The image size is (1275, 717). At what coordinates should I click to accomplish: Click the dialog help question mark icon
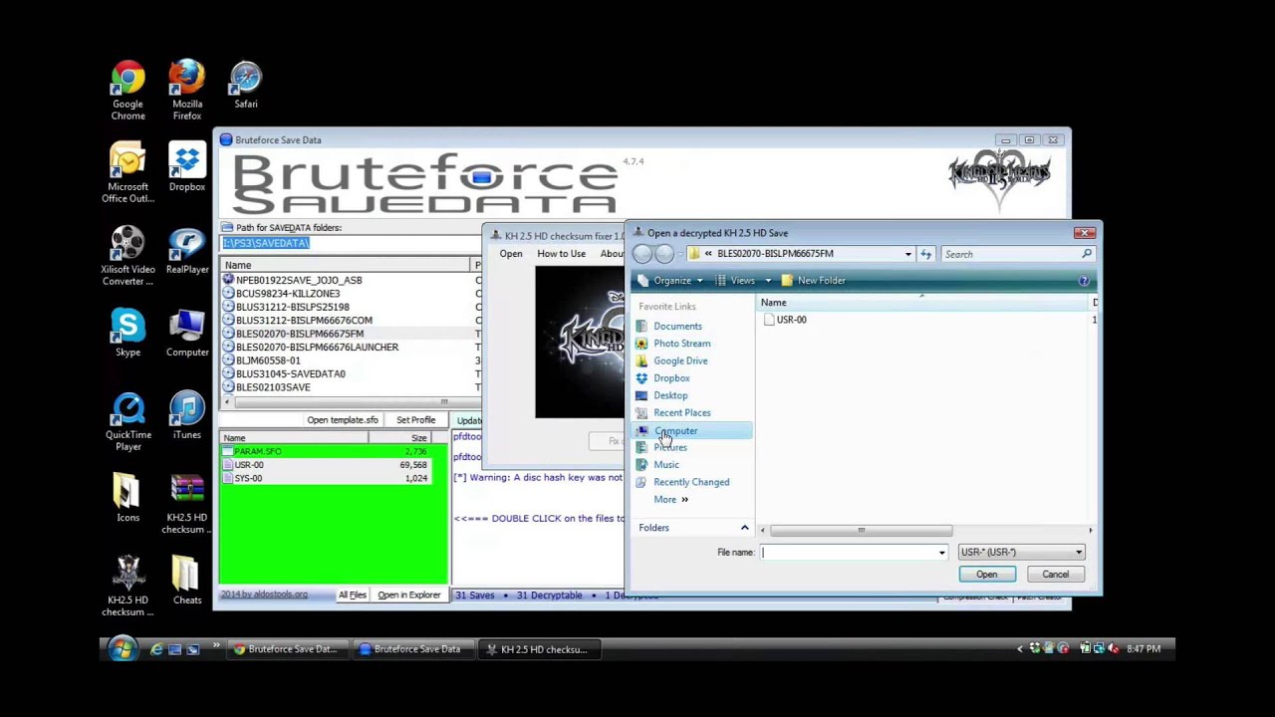tap(1084, 281)
